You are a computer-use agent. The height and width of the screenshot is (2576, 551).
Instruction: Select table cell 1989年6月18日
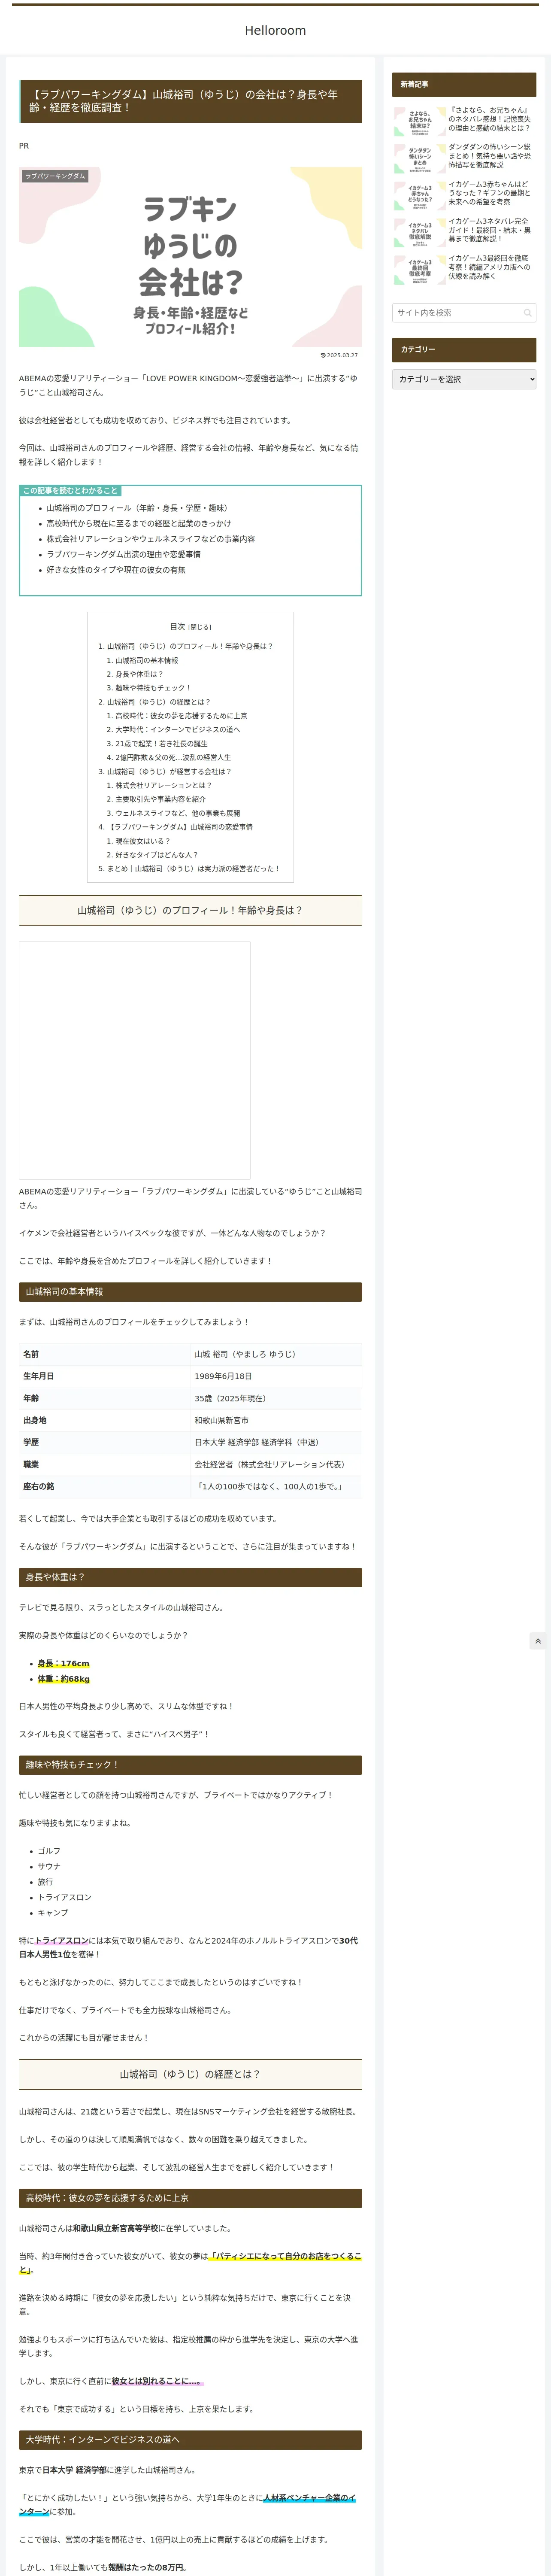tap(276, 1376)
